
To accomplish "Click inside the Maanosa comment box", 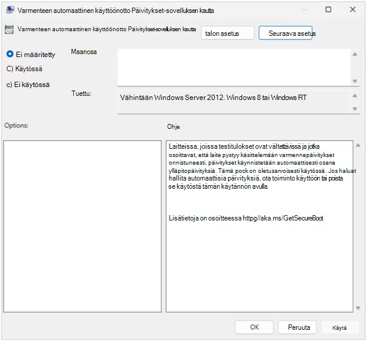I will [x=234, y=68].
